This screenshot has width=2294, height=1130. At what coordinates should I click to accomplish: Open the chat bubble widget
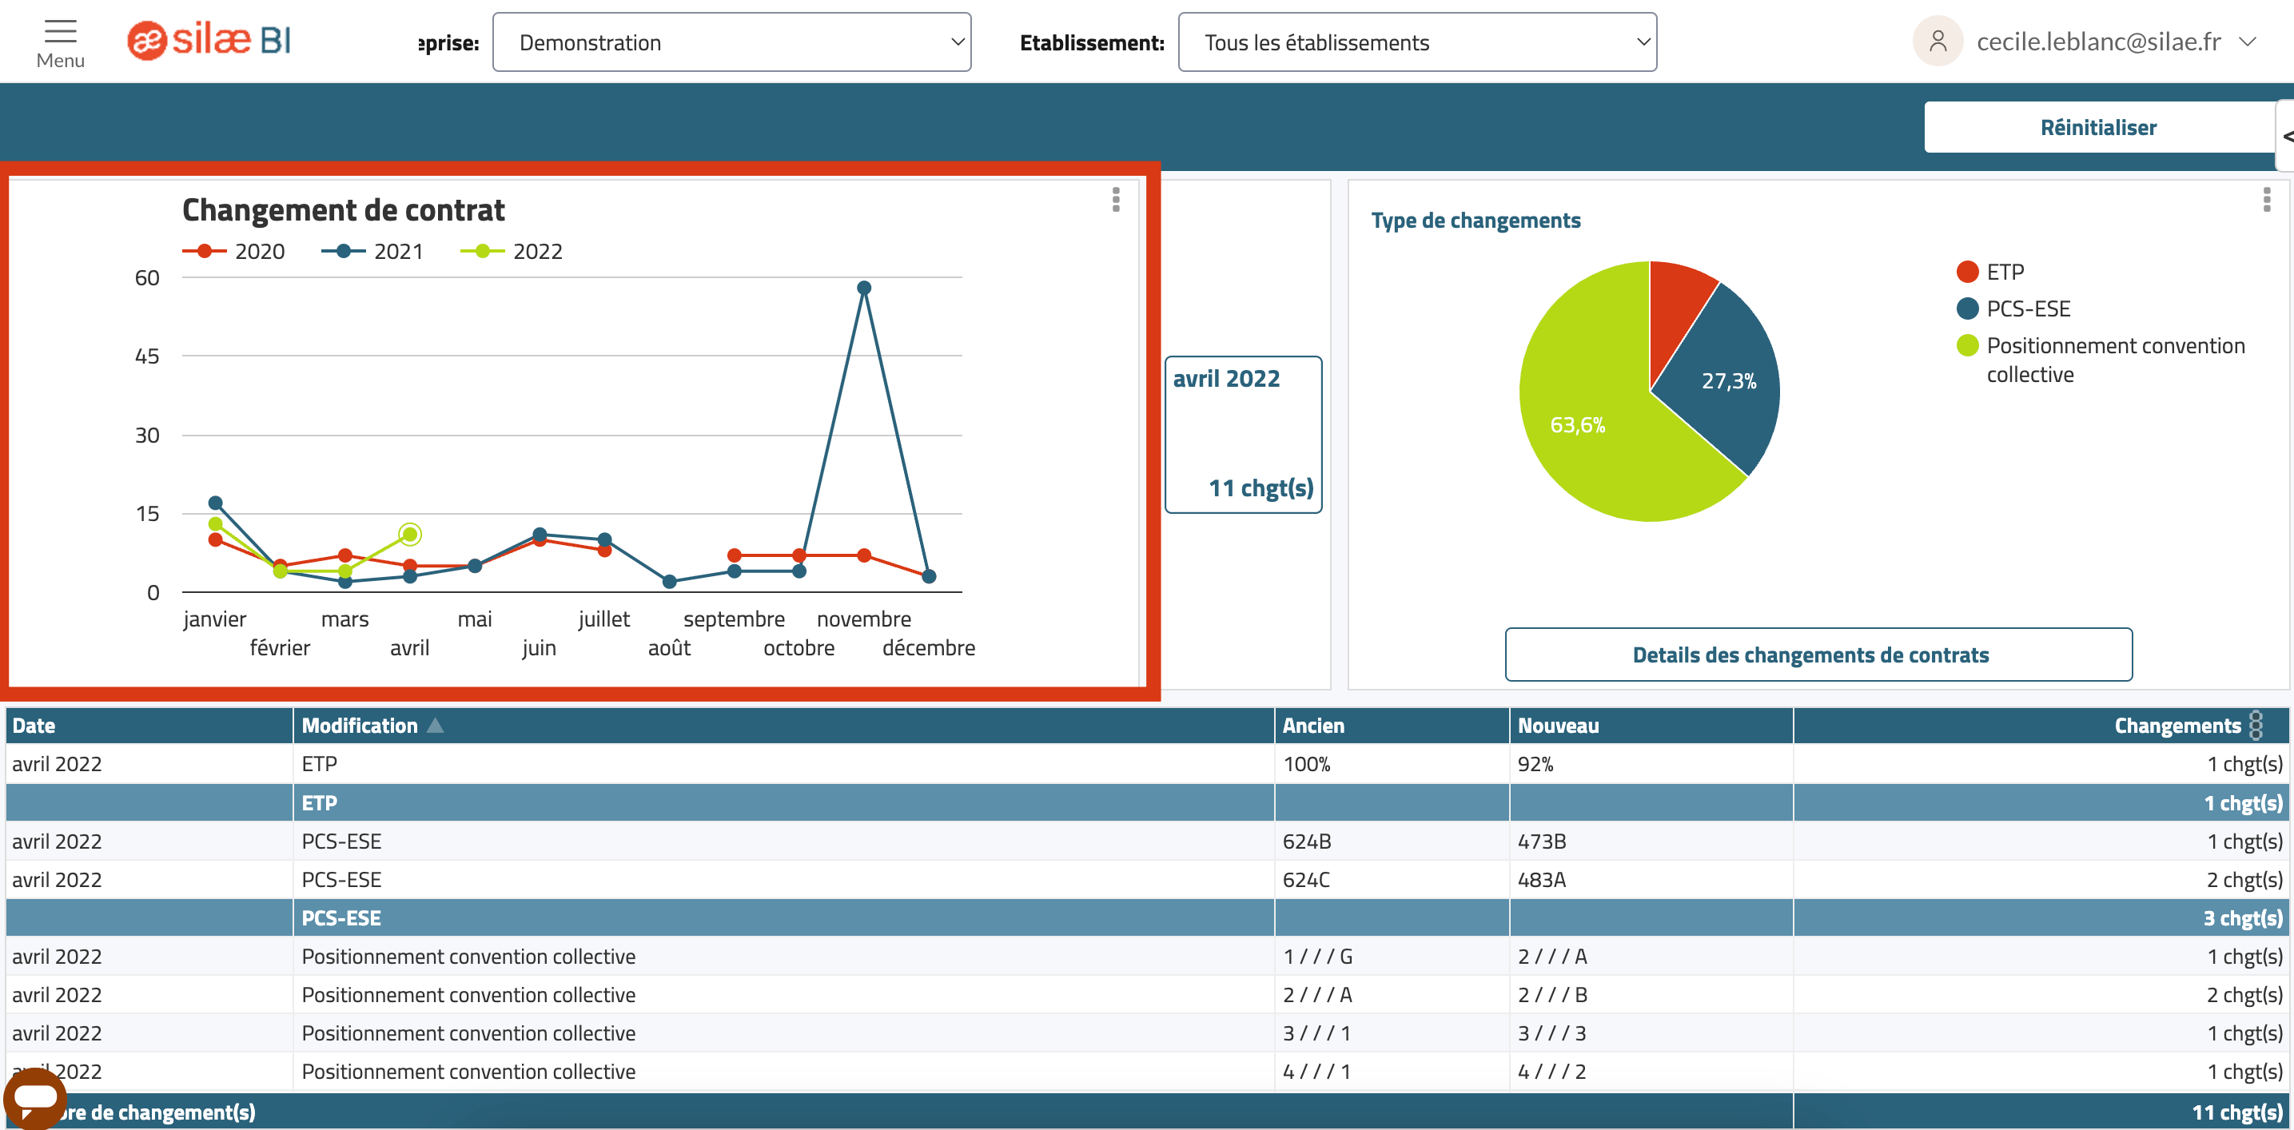[x=34, y=1099]
